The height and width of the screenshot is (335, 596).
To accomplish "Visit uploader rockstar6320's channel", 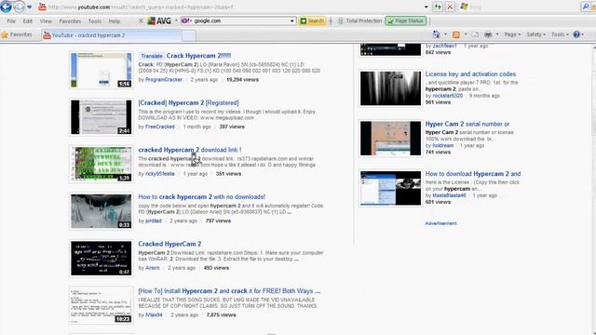I will click(x=448, y=96).
